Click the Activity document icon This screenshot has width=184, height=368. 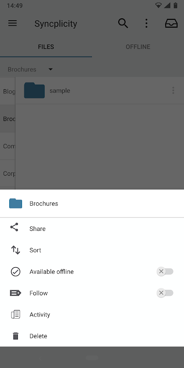[x=16, y=315]
